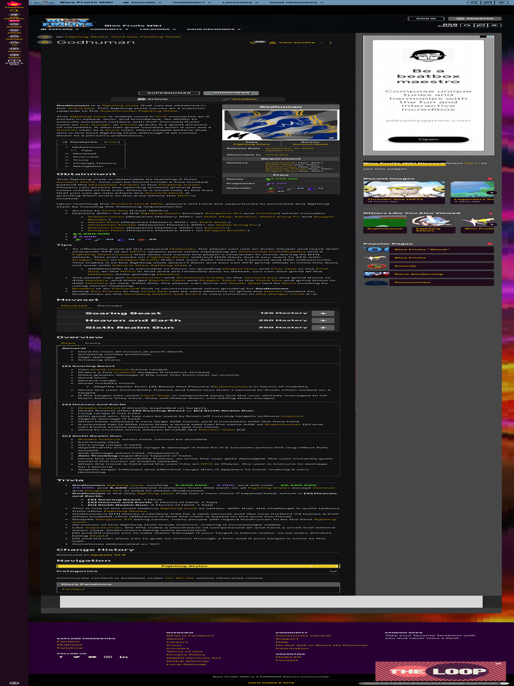This screenshot has height=686, width=514.
Task: Expand the Locations dropdown in wiki navigation
Action: (157, 29)
